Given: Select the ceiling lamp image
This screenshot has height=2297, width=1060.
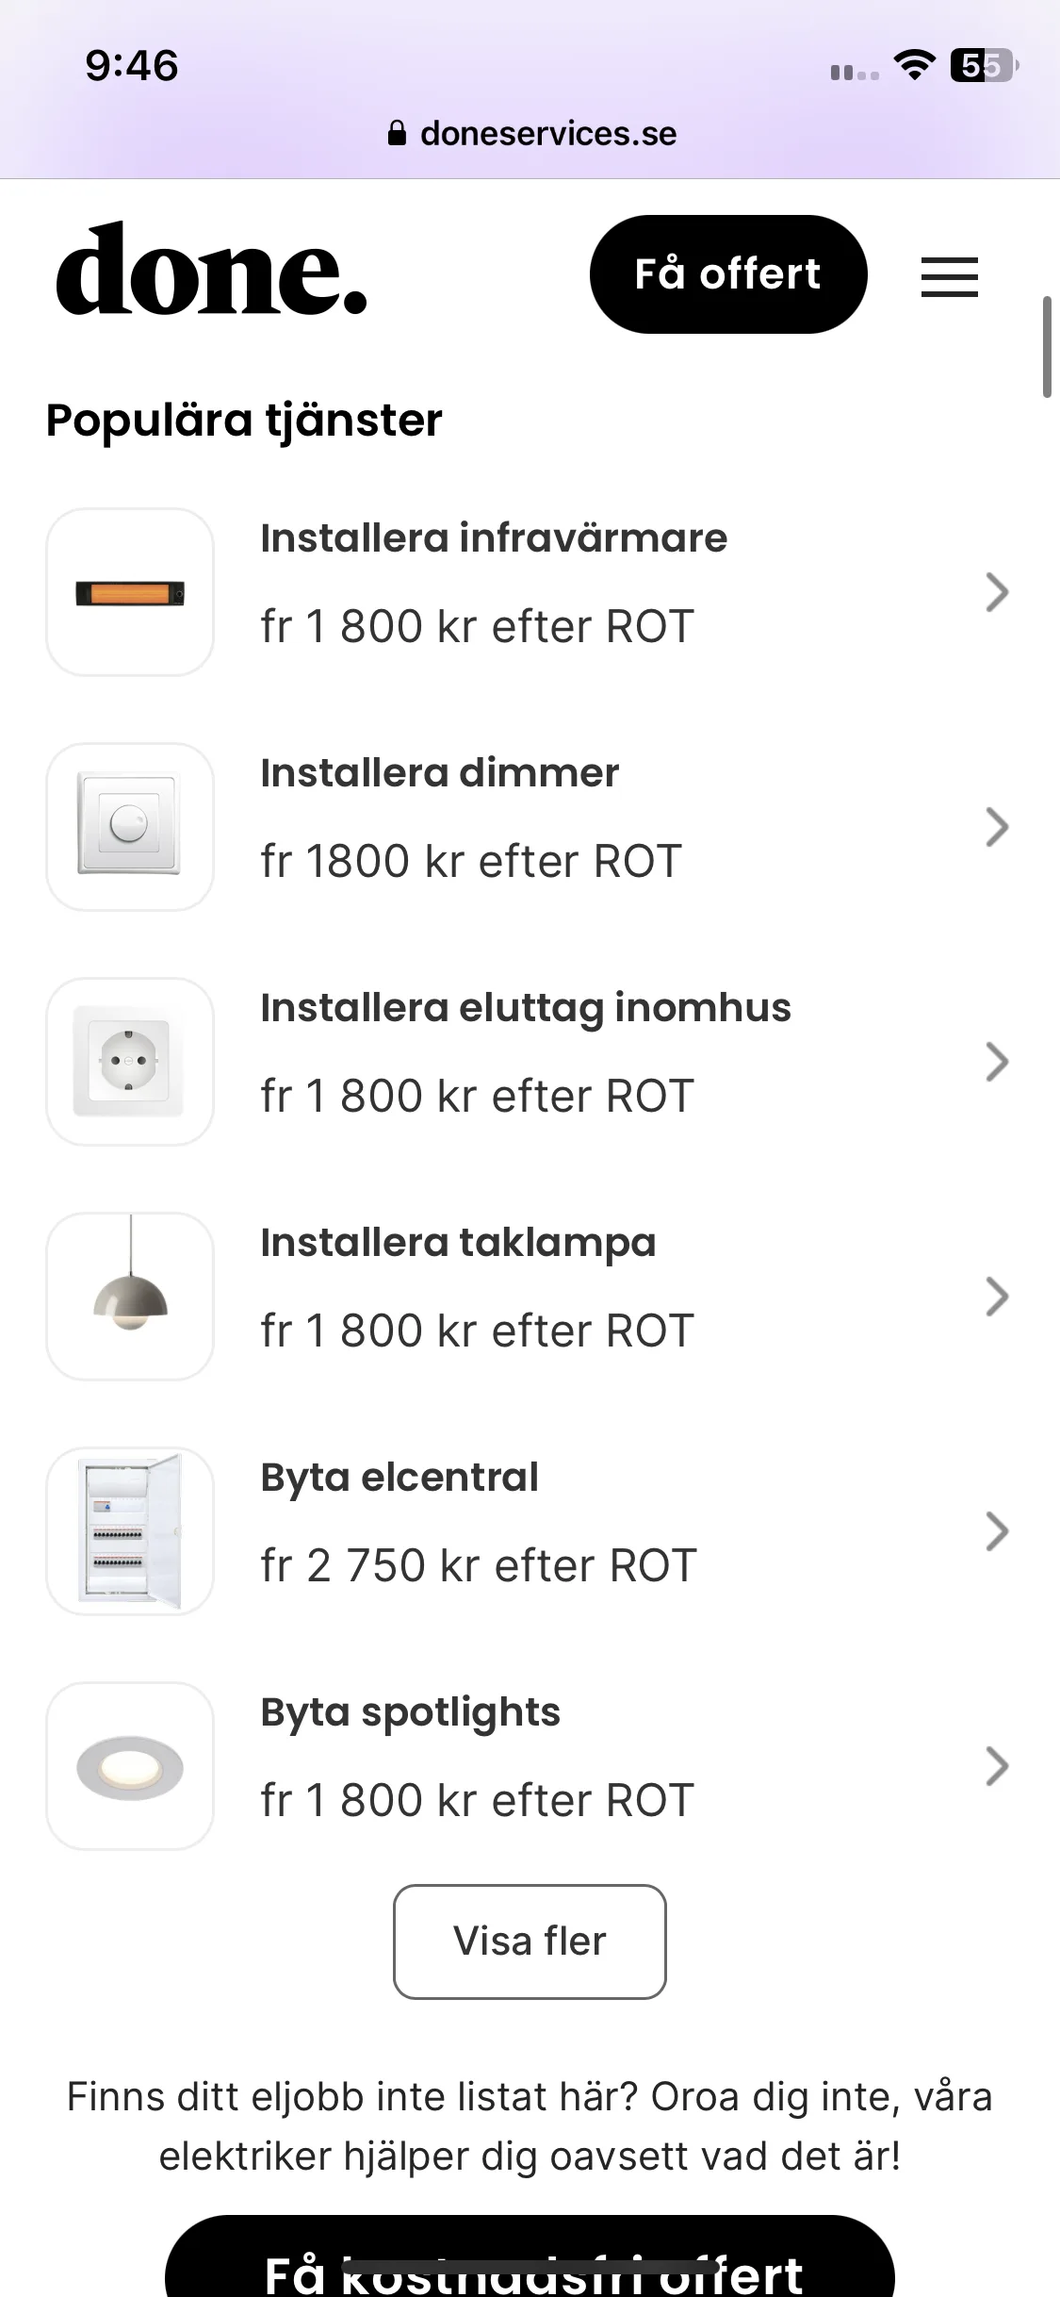Looking at the screenshot, I should click(x=130, y=1297).
